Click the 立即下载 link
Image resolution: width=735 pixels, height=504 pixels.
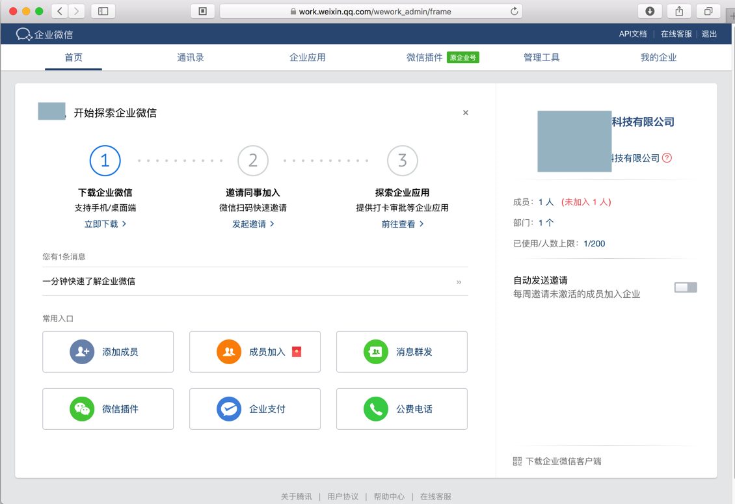pyautogui.click(x=105, y=224)
